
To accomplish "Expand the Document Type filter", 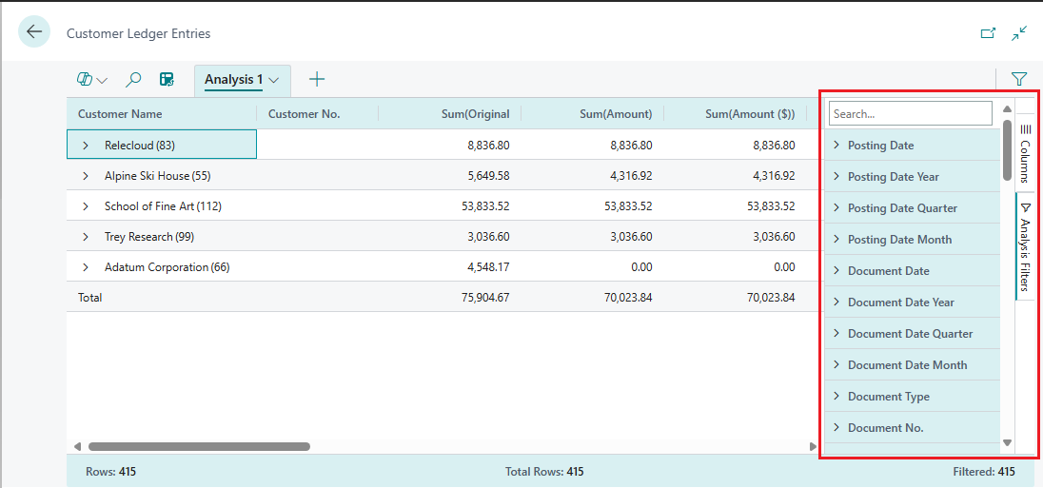I will (x=836, y=397).
